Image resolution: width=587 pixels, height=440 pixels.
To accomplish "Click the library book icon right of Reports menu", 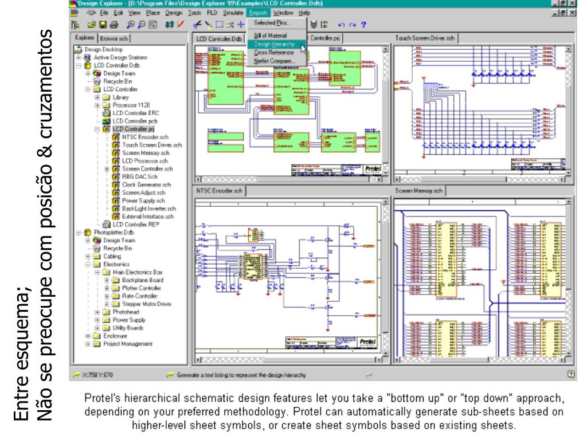I will coord(314,25).
